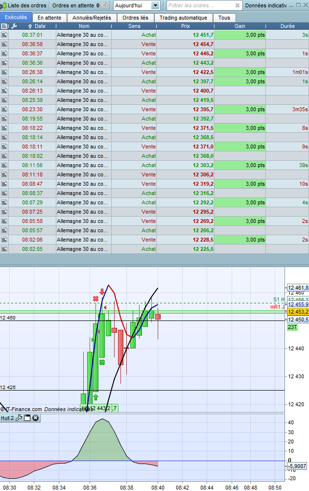Viewport: 309px width, 491px height.
Task: Open the Annulés/Rejetés tab
Action: click(92, 18)
